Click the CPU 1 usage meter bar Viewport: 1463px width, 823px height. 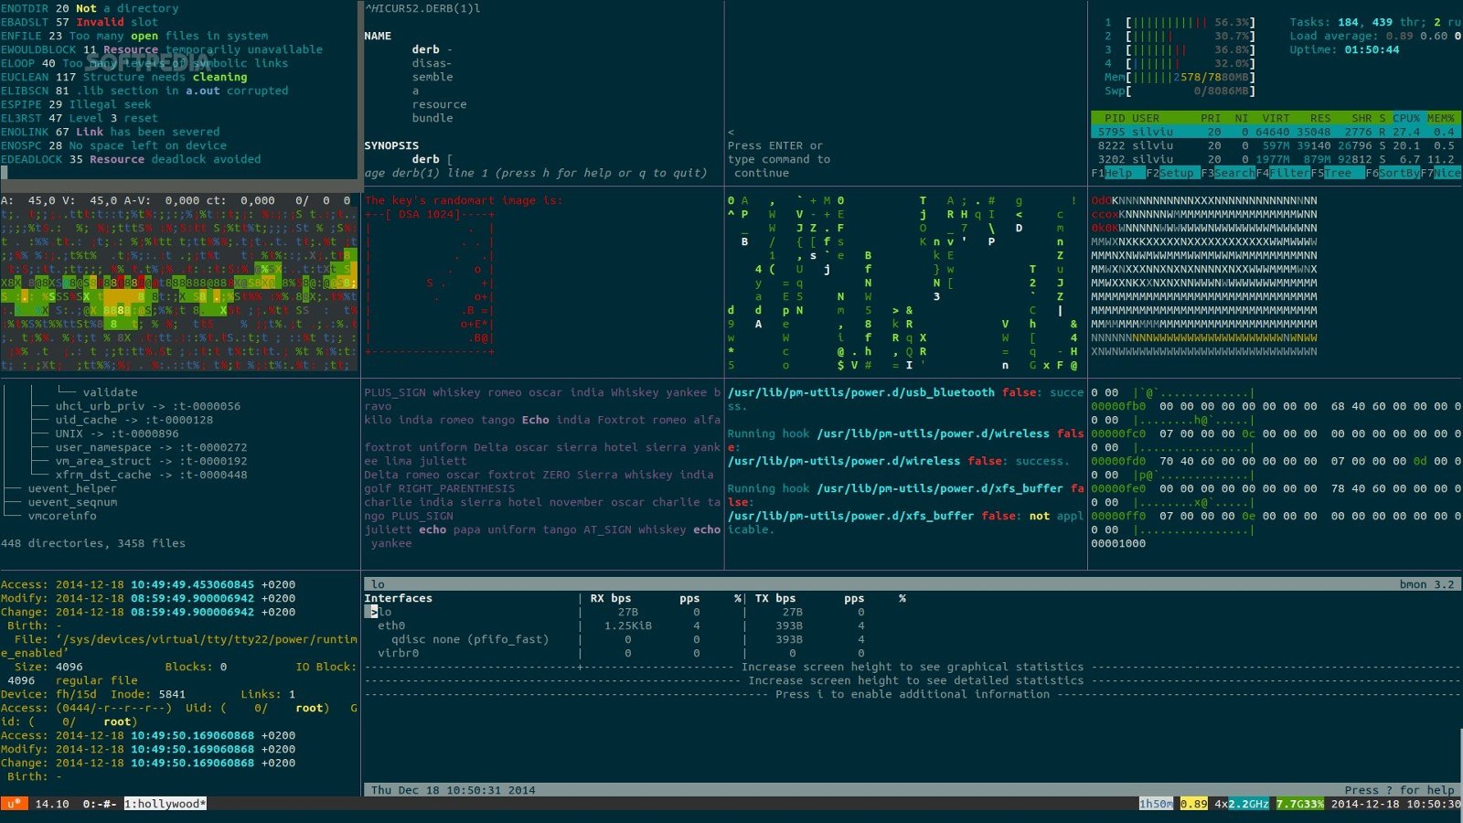pos(1189,22)
